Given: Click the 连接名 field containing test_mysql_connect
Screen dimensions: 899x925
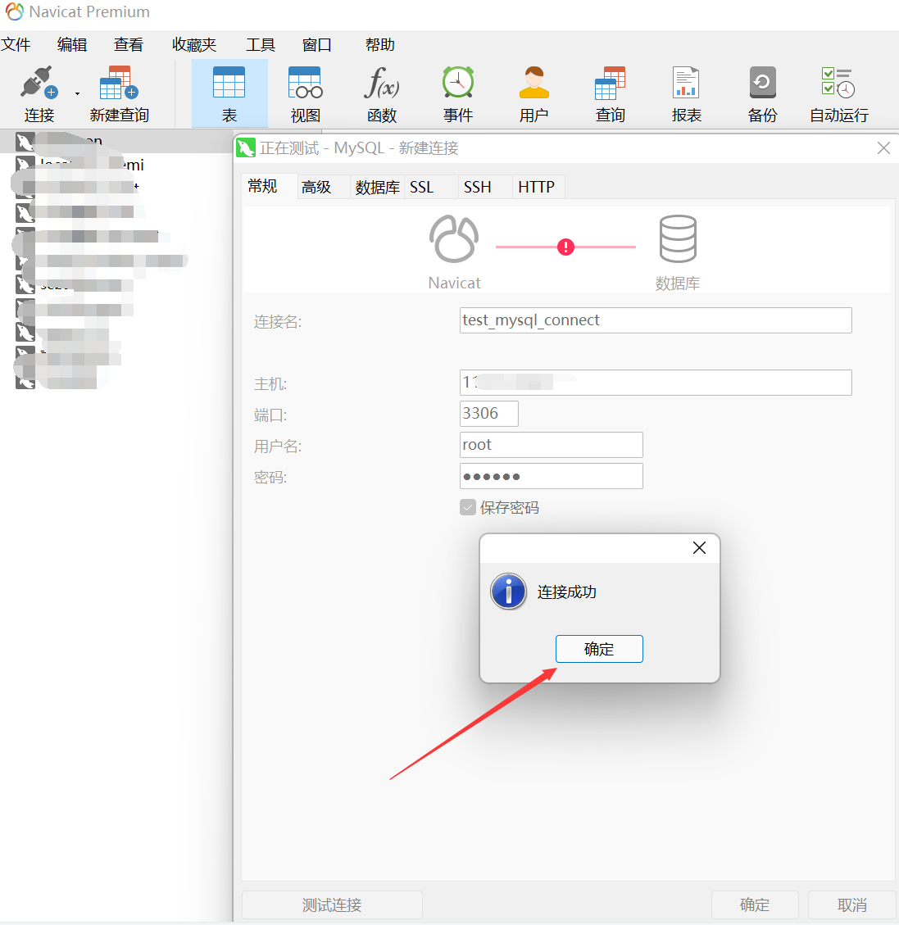Looking at the screenshot, I should click(656, 320).
